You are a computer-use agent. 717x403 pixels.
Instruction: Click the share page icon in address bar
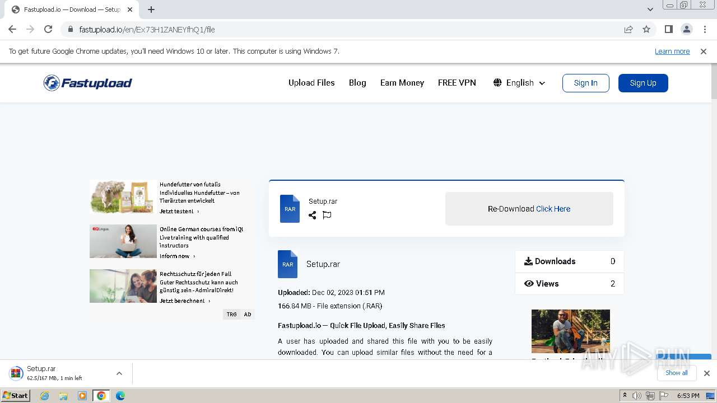tap(628, 29)
